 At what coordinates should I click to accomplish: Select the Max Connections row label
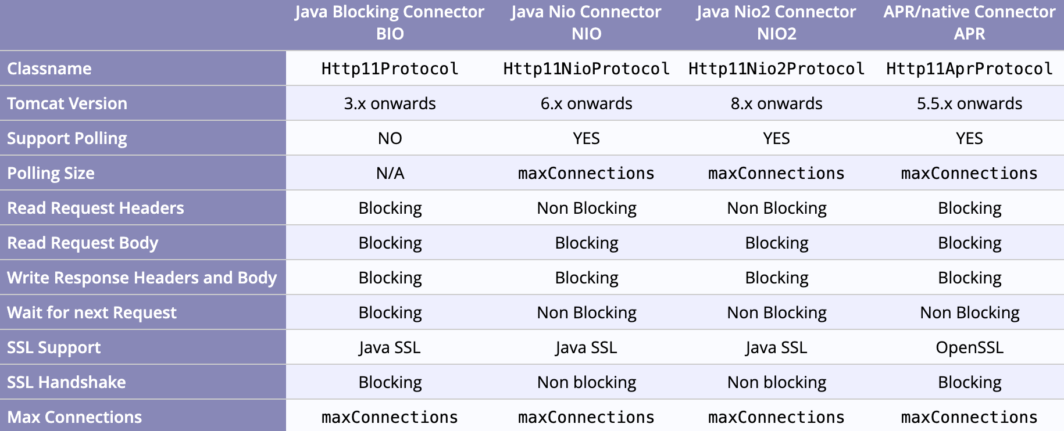tap(74, 417)
